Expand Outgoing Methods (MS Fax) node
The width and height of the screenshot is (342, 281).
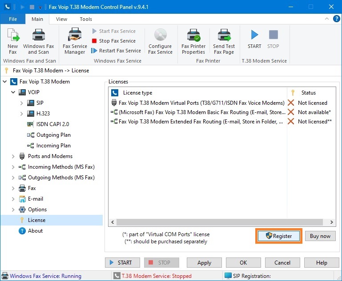pos(13,178)
